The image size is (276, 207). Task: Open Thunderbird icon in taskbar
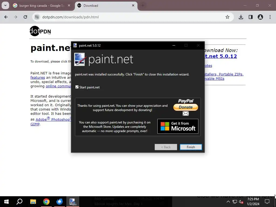(60, 202)
